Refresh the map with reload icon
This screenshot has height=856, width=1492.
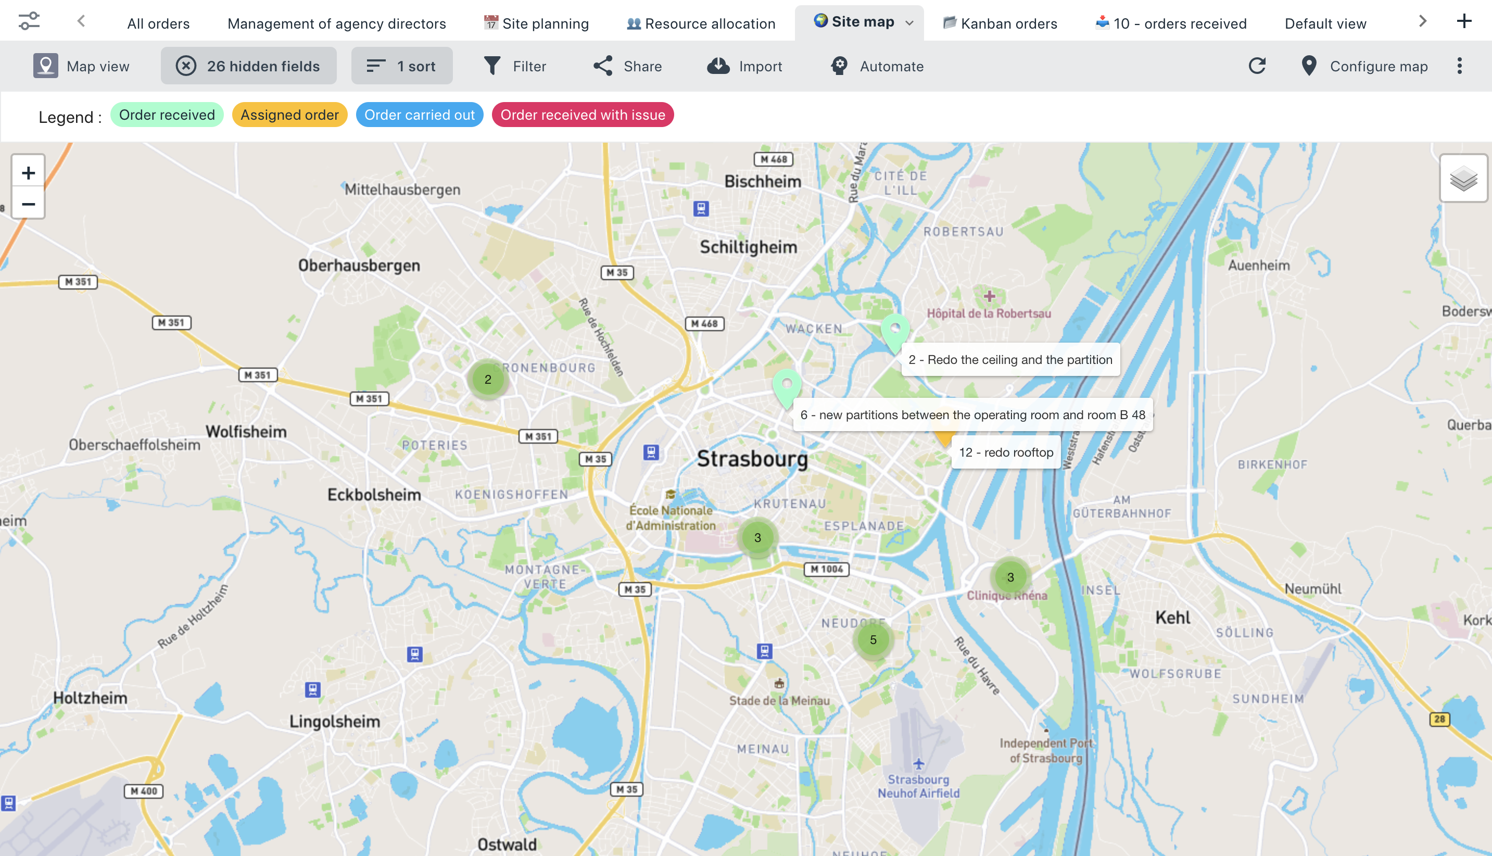(1257, 66)
